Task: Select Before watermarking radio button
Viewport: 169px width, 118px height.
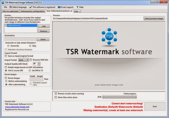Action: point(6,81)
